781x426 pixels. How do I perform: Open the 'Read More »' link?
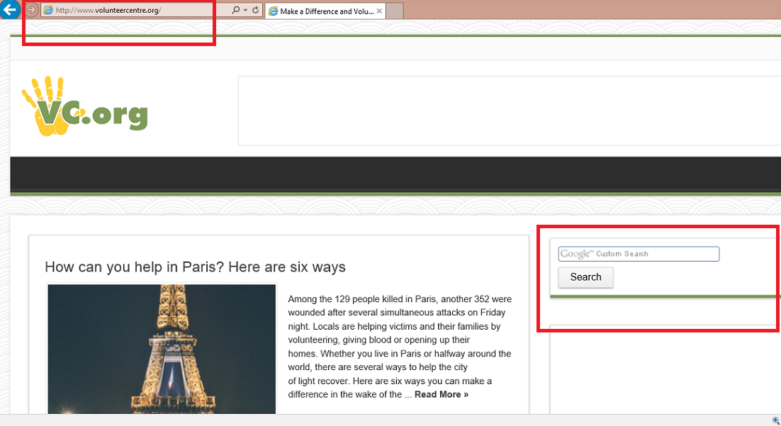click(441, 394)
